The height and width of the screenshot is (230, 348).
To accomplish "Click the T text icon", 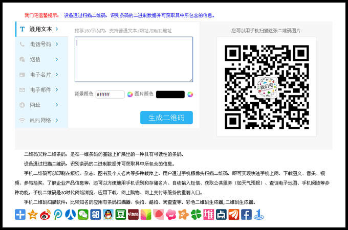I will coord(22,29).
